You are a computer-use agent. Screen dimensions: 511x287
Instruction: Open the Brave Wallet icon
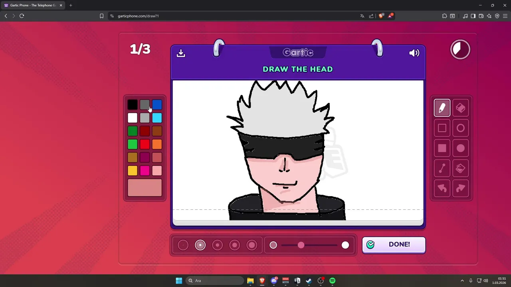[481, 16]
